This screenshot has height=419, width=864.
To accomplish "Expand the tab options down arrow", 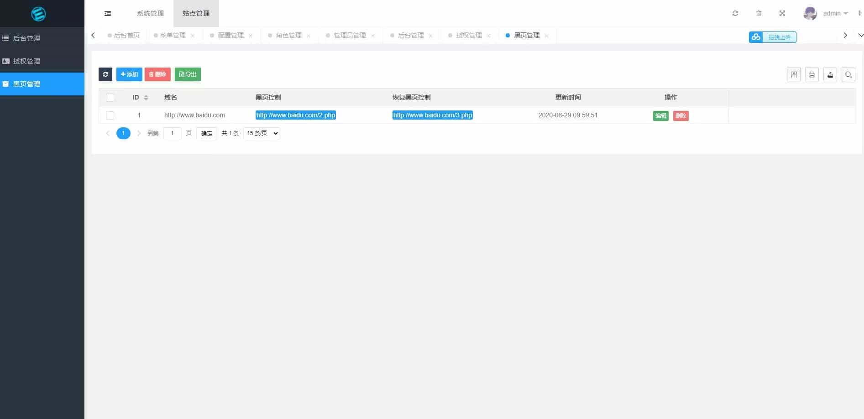I will pyautogui.click(x=860, y=35).
